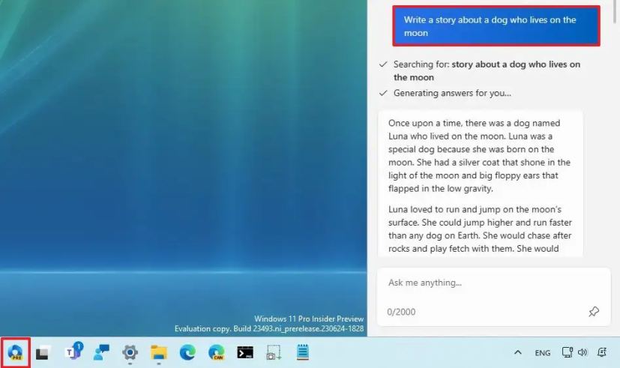Open the ENG language switcher
The height and width of the screenshot is (368, 620).
point(543,352)
